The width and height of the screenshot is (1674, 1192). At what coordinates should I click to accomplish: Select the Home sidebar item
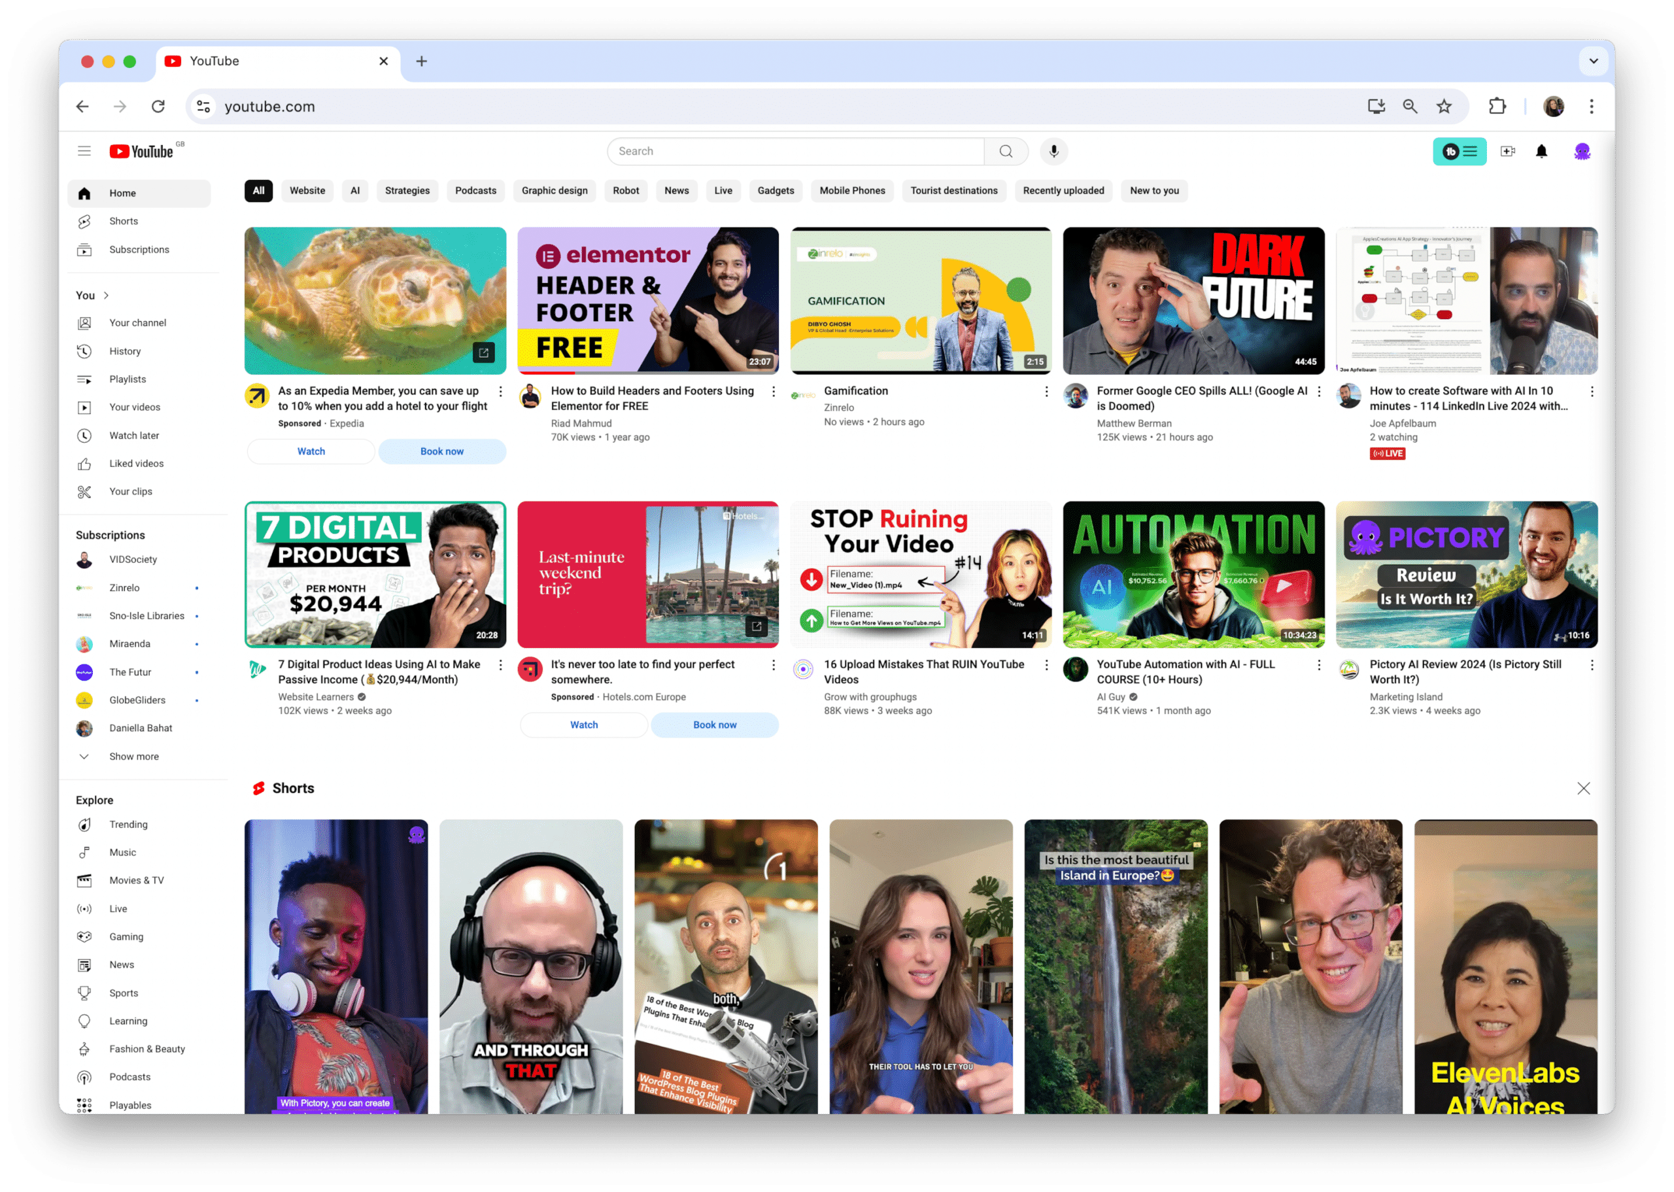click(139, 194)
